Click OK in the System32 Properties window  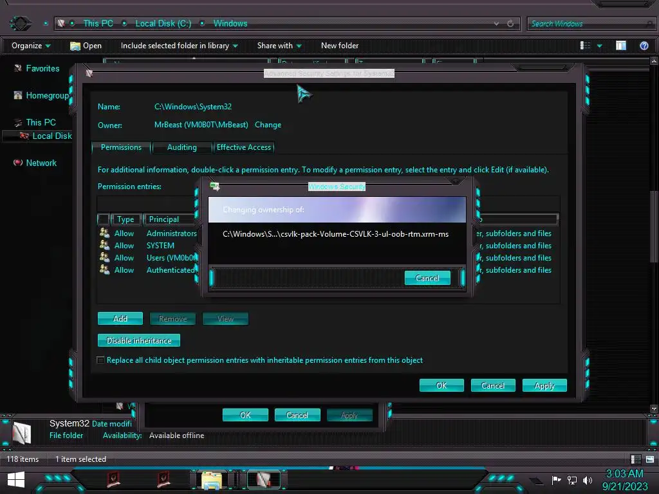[245, 415]
